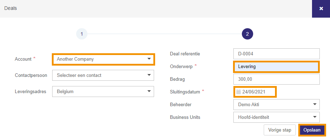
Task: Click the Business Units label
Action: click(185, 117)
